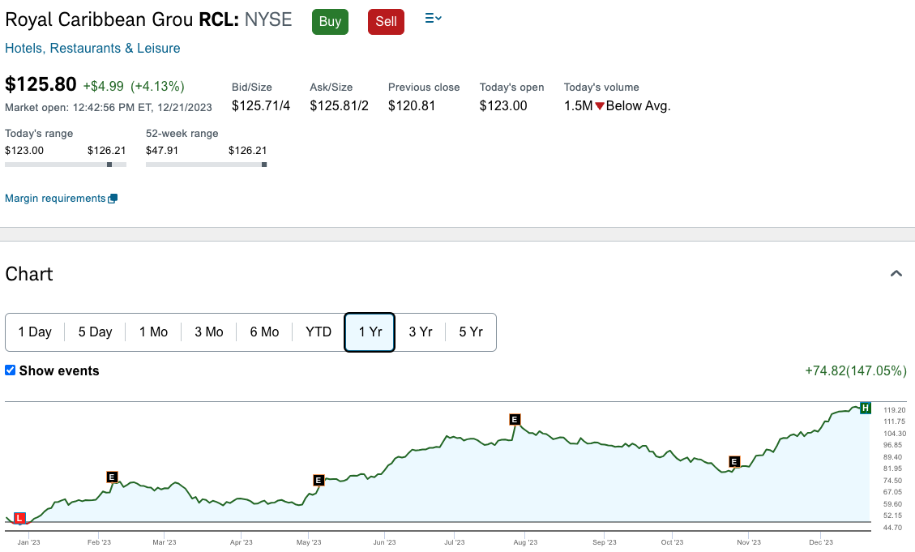Screen dimensions: 915x552
Task: Open the 5 Day chart view
Action: tap(95, 332)
